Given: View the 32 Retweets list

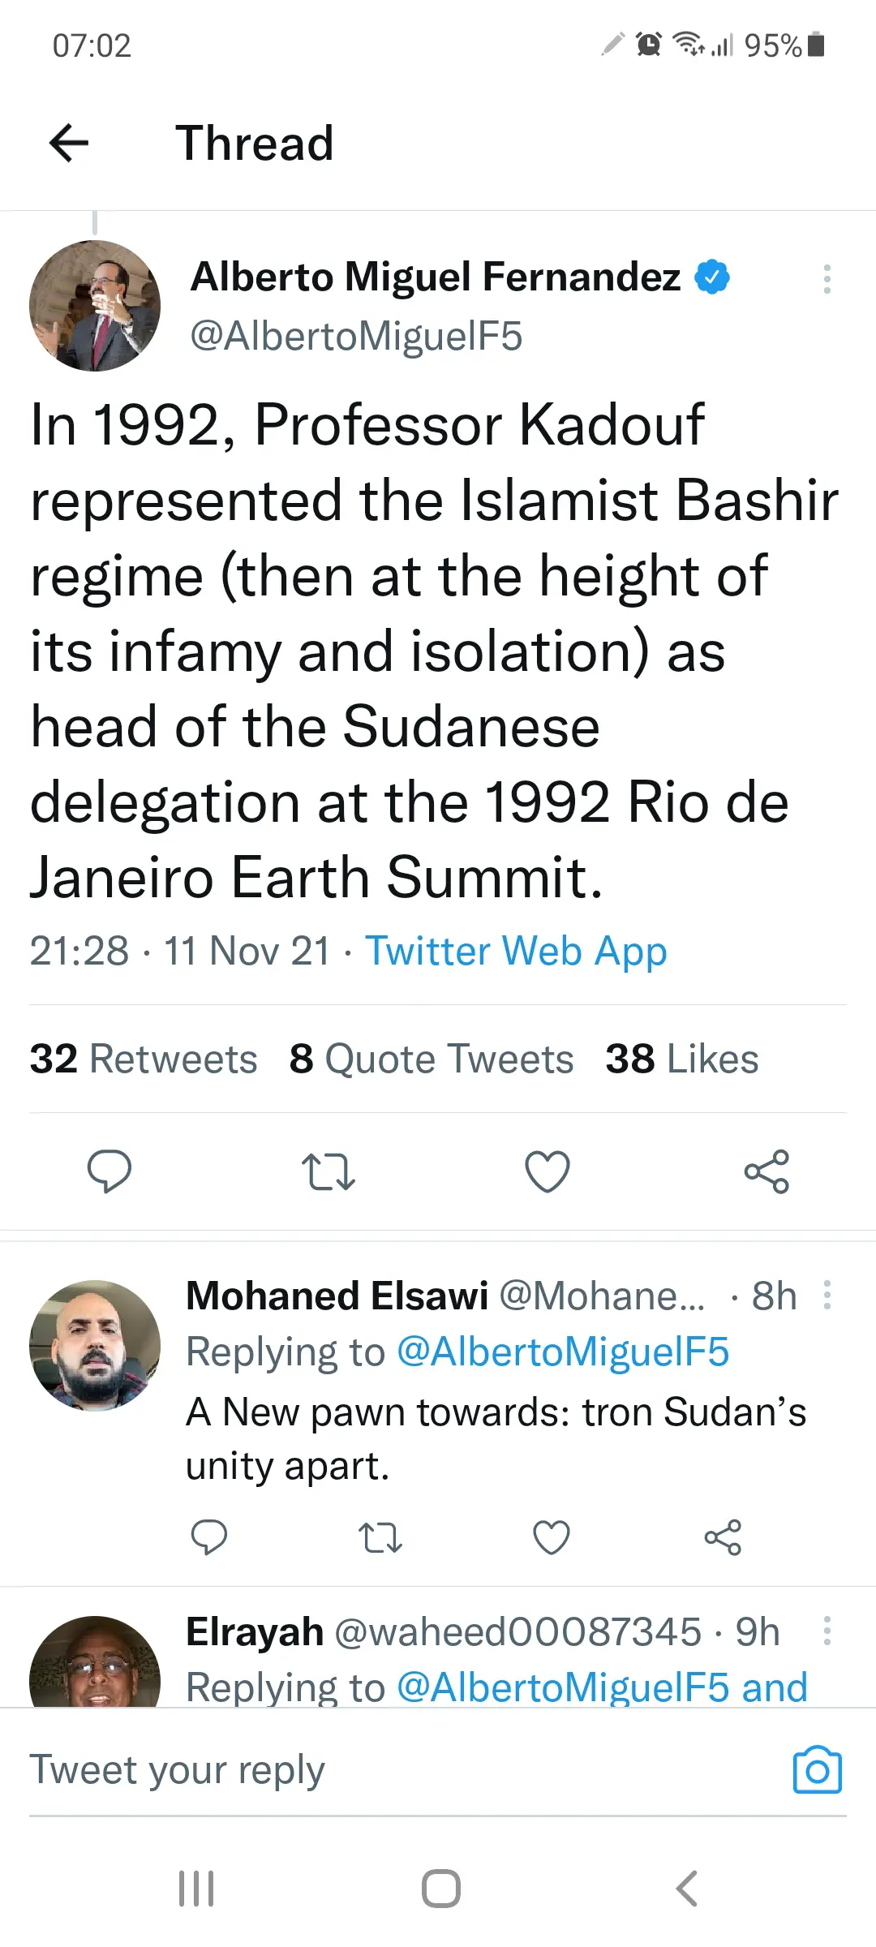Looking at the screenshot, I should click(x=144, y=1059).
